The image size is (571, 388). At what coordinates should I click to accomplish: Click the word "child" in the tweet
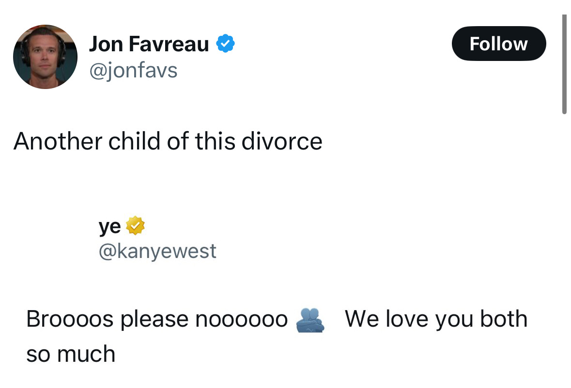pyautogui.click(x=134, y=141)
